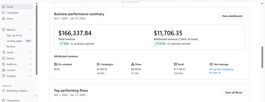265x102 pixels.
Task: Click arrow after Set up text messaging
Action: [219, 73]
